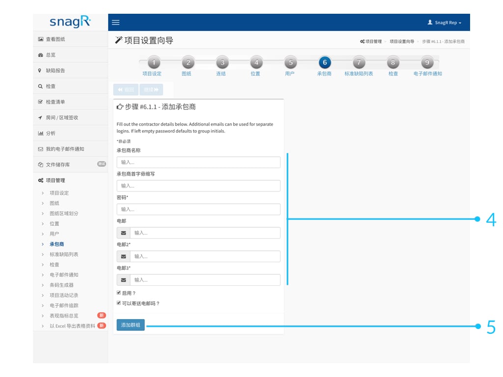The image size is (503, 377).
Task: Click the envelope icon beside 电邮3 field
Action: tap(123, 280)
